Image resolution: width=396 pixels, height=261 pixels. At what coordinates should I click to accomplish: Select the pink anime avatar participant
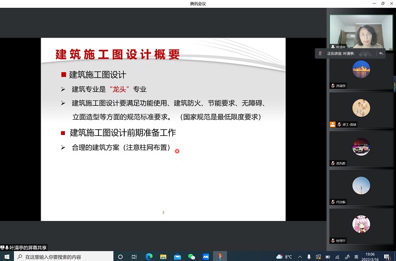(361, 224)
